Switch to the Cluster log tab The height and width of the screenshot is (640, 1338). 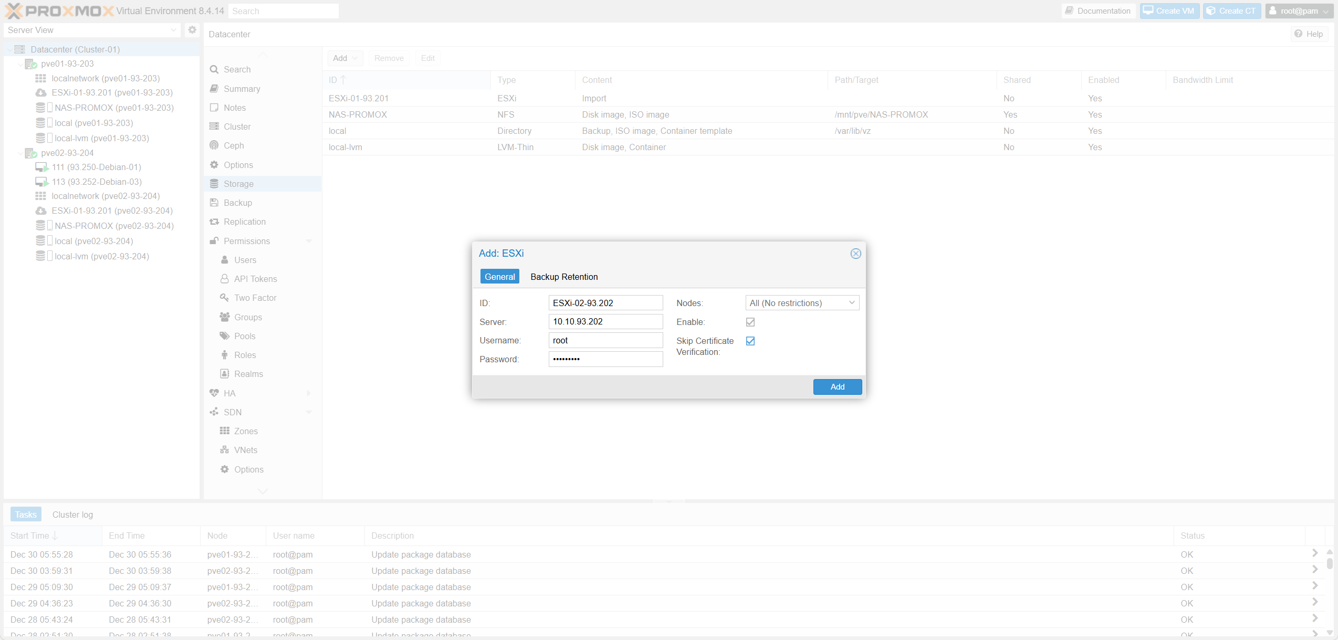pos(72,515)
